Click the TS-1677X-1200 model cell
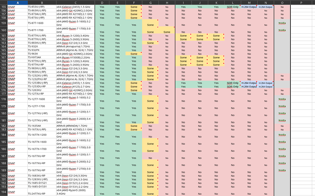Viewport: 315px width, 196px height. [x=42, y=135]
